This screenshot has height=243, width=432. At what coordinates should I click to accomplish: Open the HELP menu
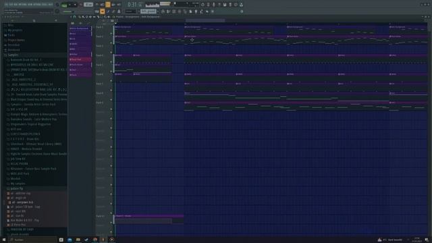50,5
